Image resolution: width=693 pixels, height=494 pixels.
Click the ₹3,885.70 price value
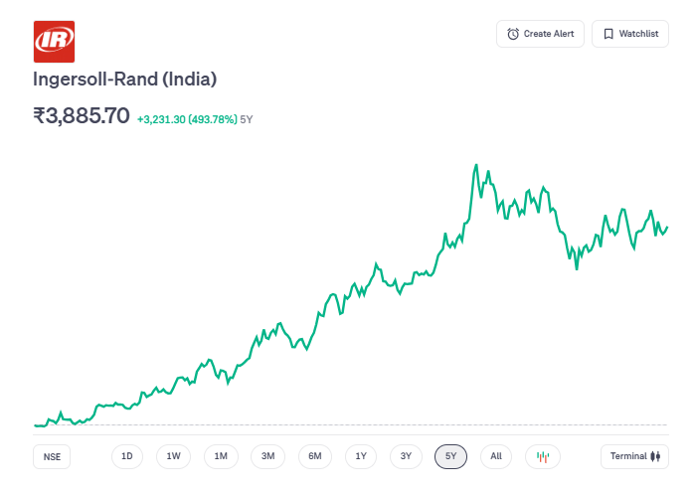click(x=82, y=115)
